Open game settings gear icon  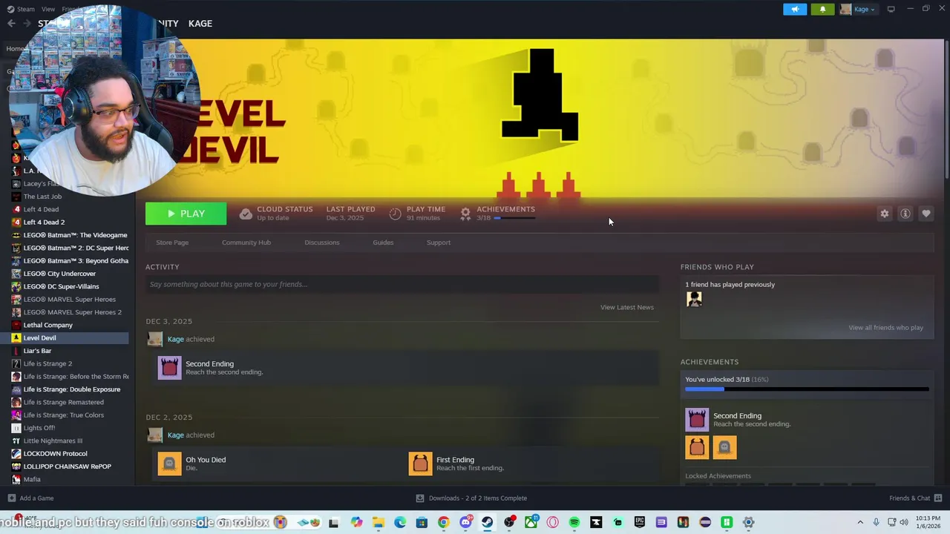[884, 214]
